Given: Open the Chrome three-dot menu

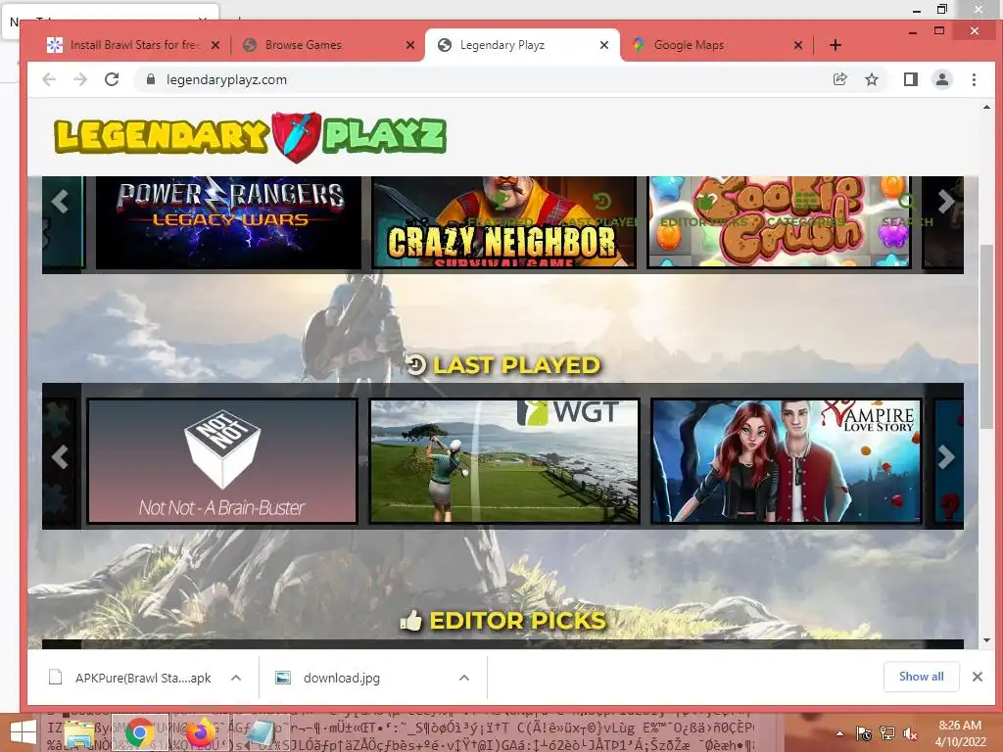Looking at the screenshot, I should coord(974,79).
